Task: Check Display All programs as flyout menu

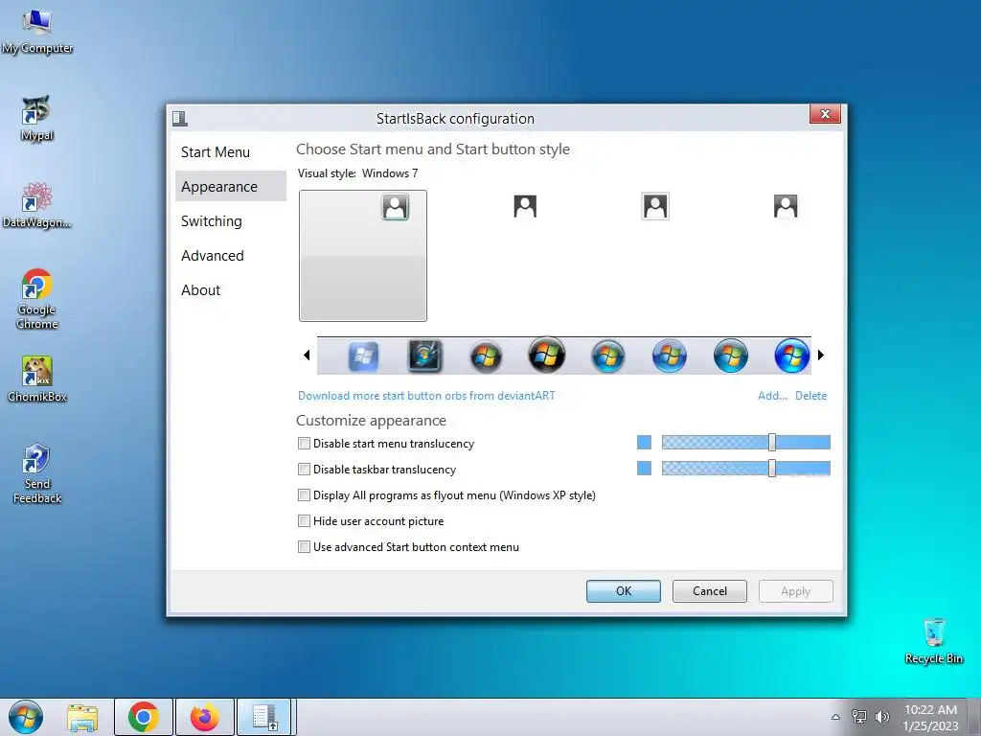Action: (304, 495)
